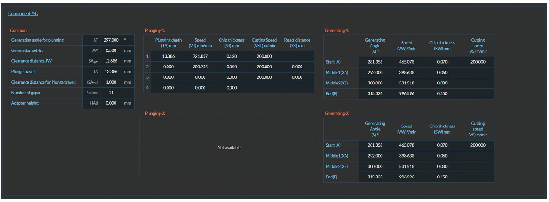Image resolution: width=549 pixels, height=202 pixels.
Task: Click the 'React distance (SX) mm' column header
Action: point(297,43)
